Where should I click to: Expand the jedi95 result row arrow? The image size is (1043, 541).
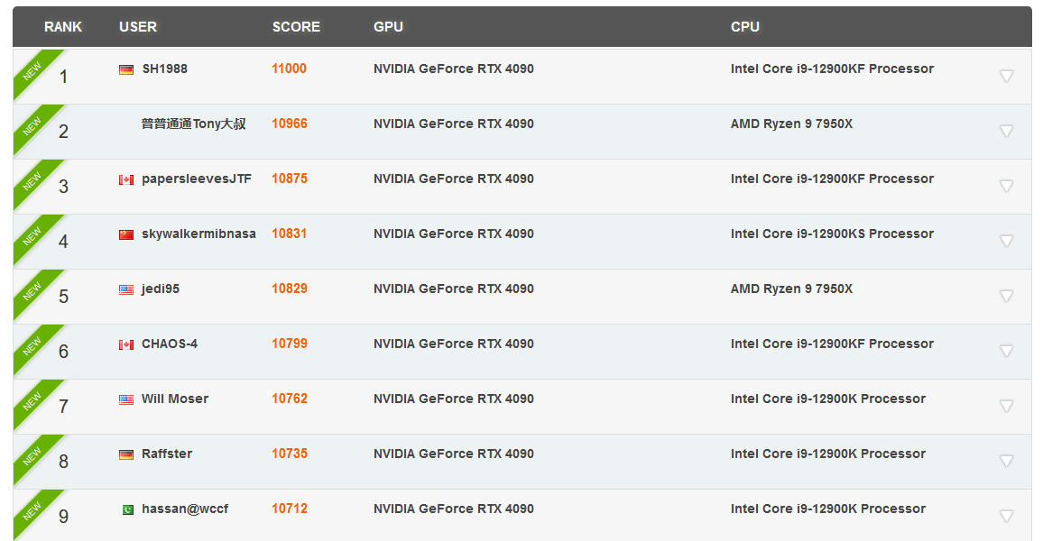[1006, 296]
